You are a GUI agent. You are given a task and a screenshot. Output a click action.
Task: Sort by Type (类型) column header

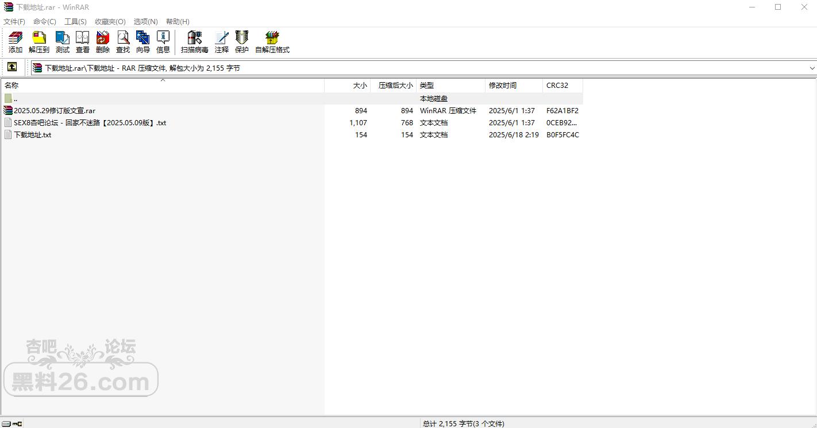[451, 85]
